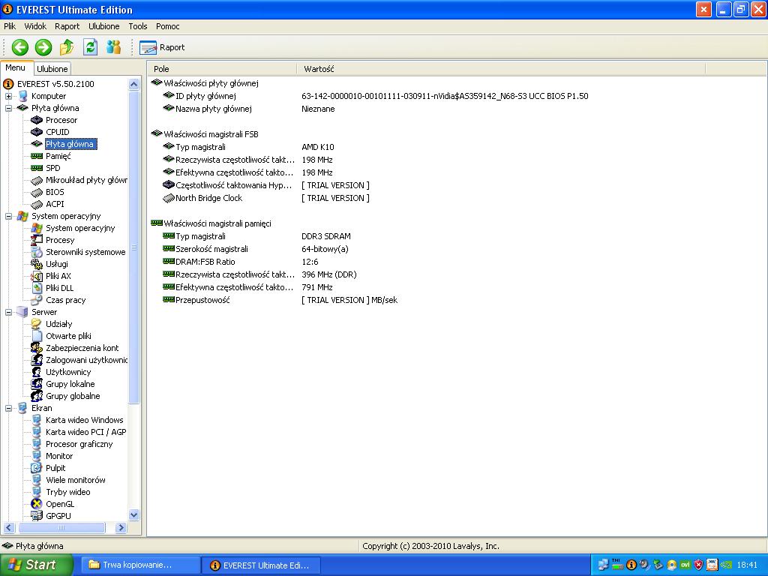Viewport: 768px width, 576px height.
Task: Select the ID płyty głównej row
Action: tap(376, 97)
